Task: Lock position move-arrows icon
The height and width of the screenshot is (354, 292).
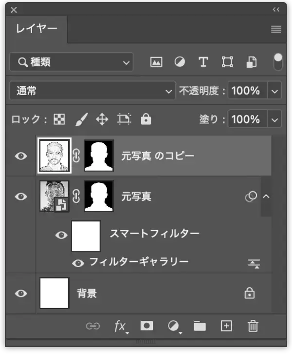Action: 102,119
